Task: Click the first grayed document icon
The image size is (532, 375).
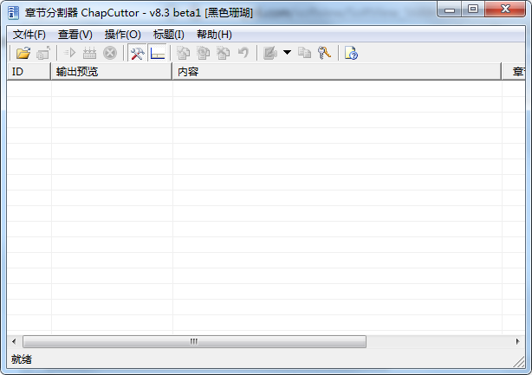Action: (x=184, y=53)
